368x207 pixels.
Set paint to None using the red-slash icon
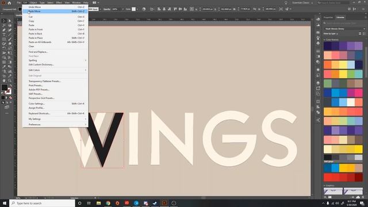[x=10, y=98]
